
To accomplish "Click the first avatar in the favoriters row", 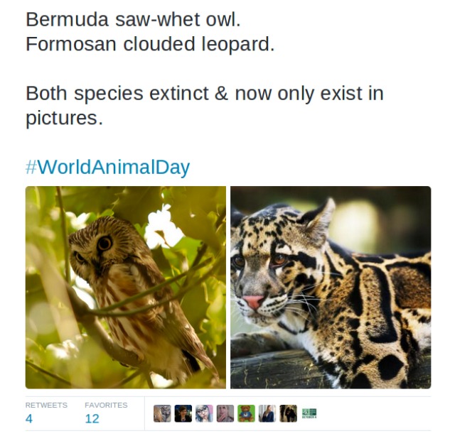I will point(162,413).
